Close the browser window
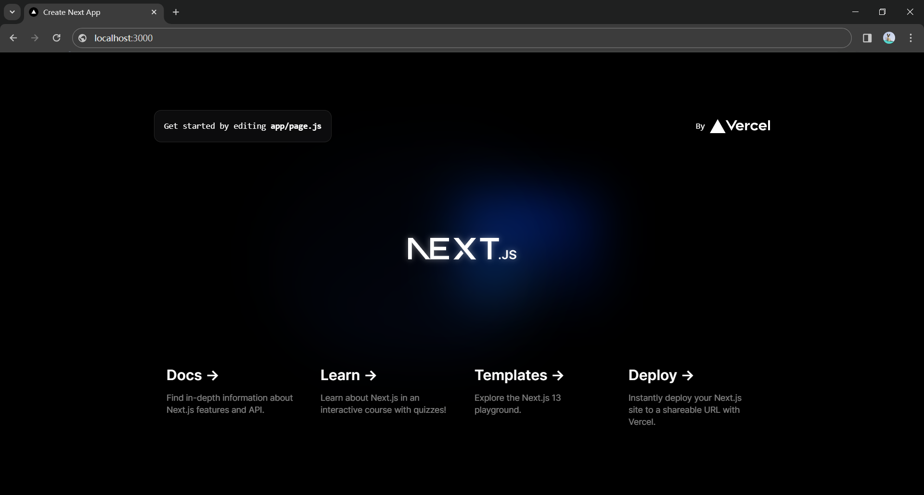 pos(910,12)
